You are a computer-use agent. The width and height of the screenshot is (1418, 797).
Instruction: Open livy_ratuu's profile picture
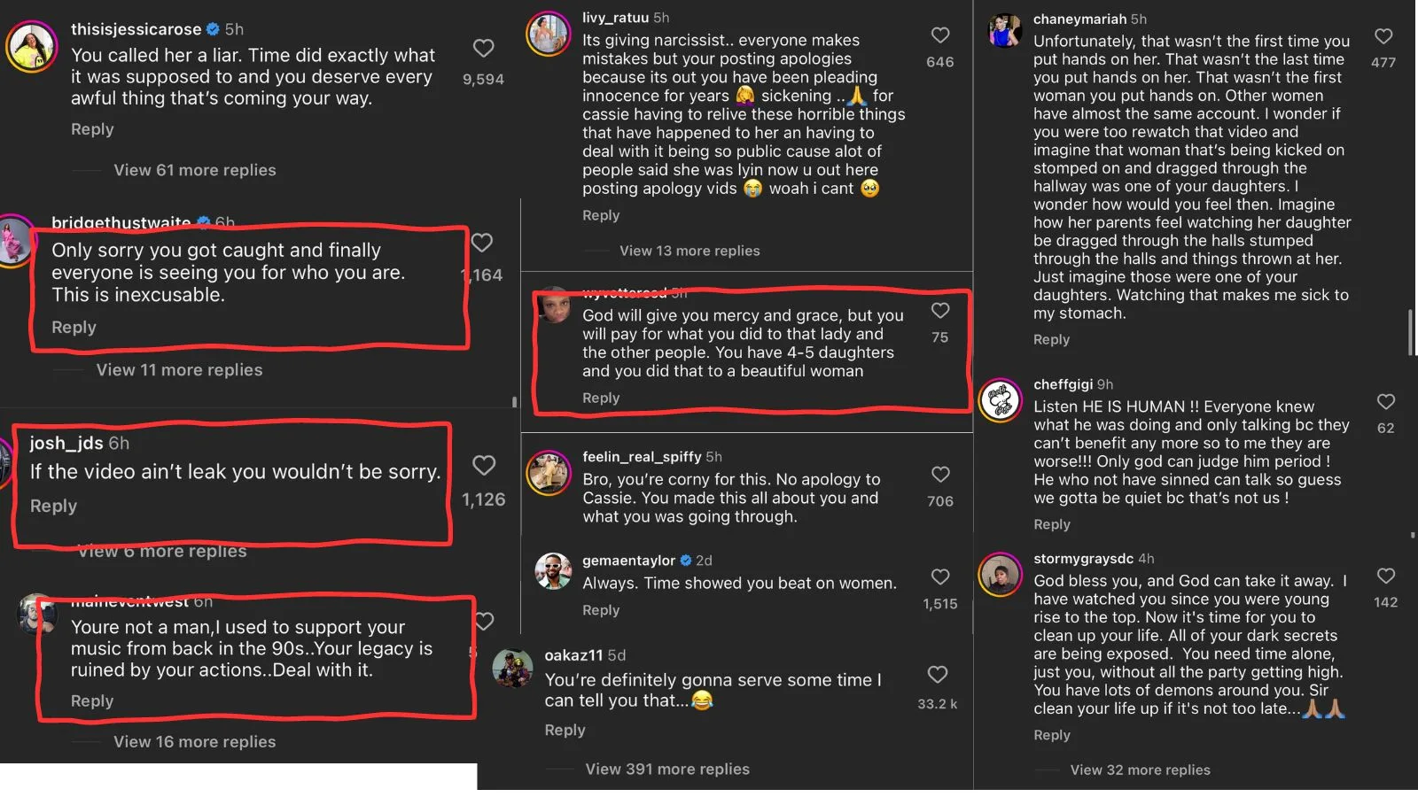(549, 35)
